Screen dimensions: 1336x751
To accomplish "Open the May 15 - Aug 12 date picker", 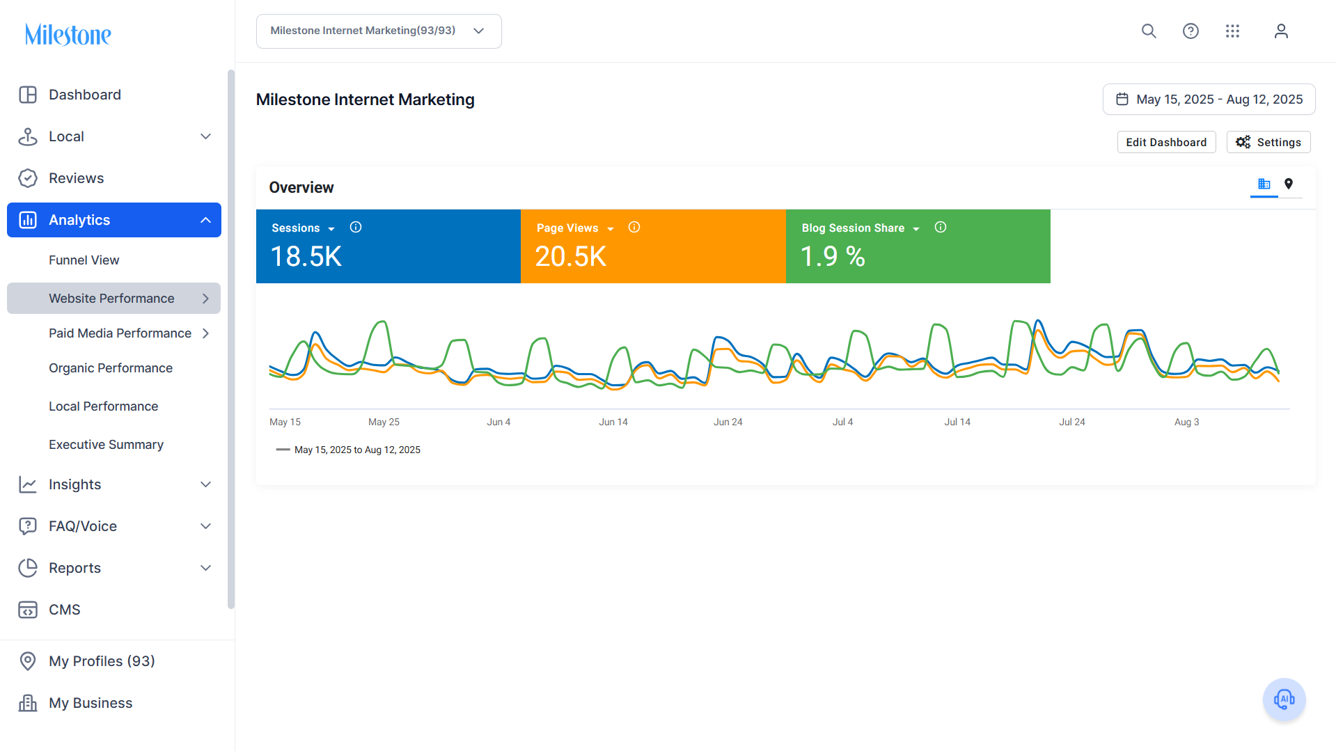I will 1209,100.
